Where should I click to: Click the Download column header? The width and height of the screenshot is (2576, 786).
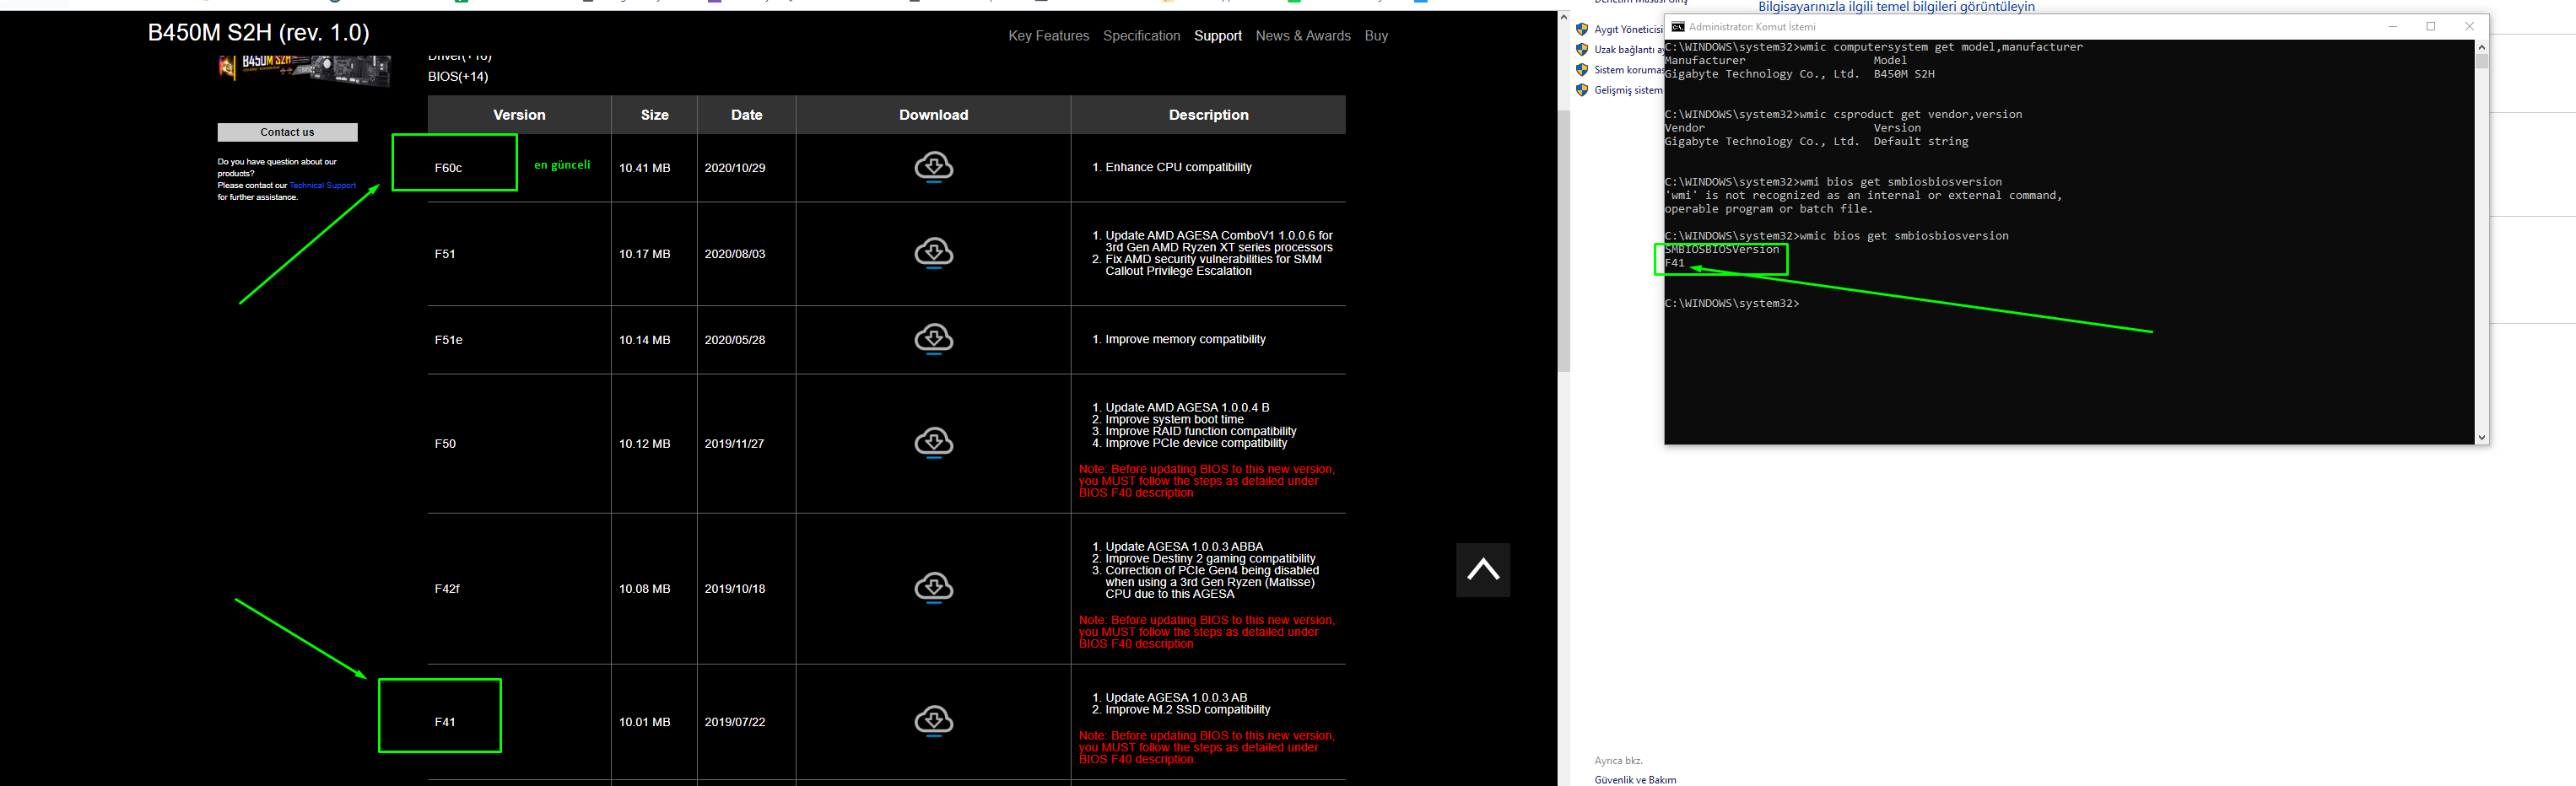pos(933,115)
